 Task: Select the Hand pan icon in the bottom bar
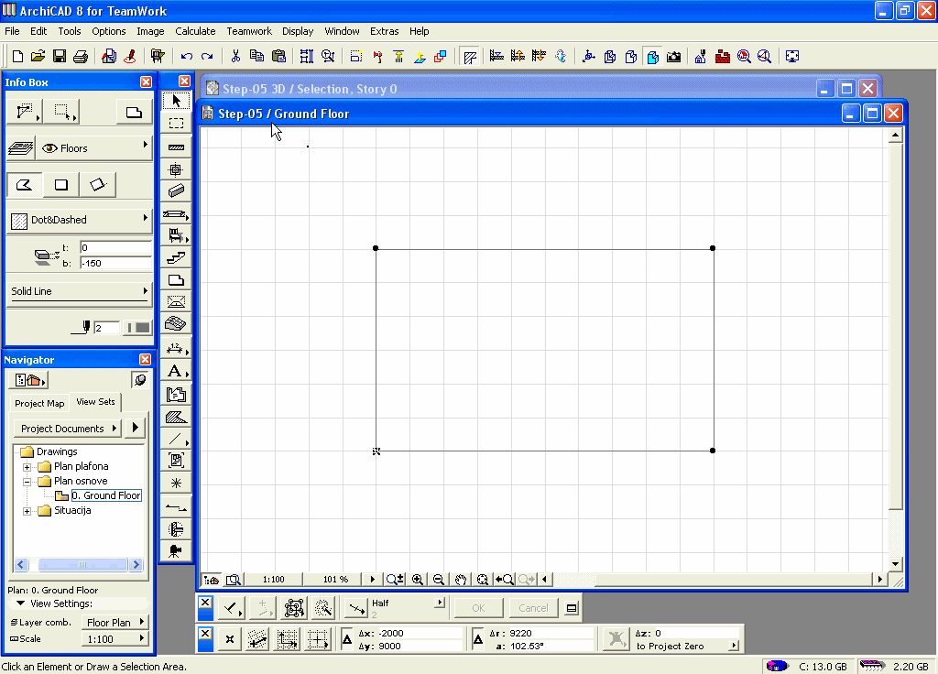click(x=461, y=580)
